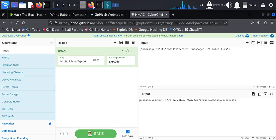
Task: Go to browser home page
Action: [x=24, y=23]
